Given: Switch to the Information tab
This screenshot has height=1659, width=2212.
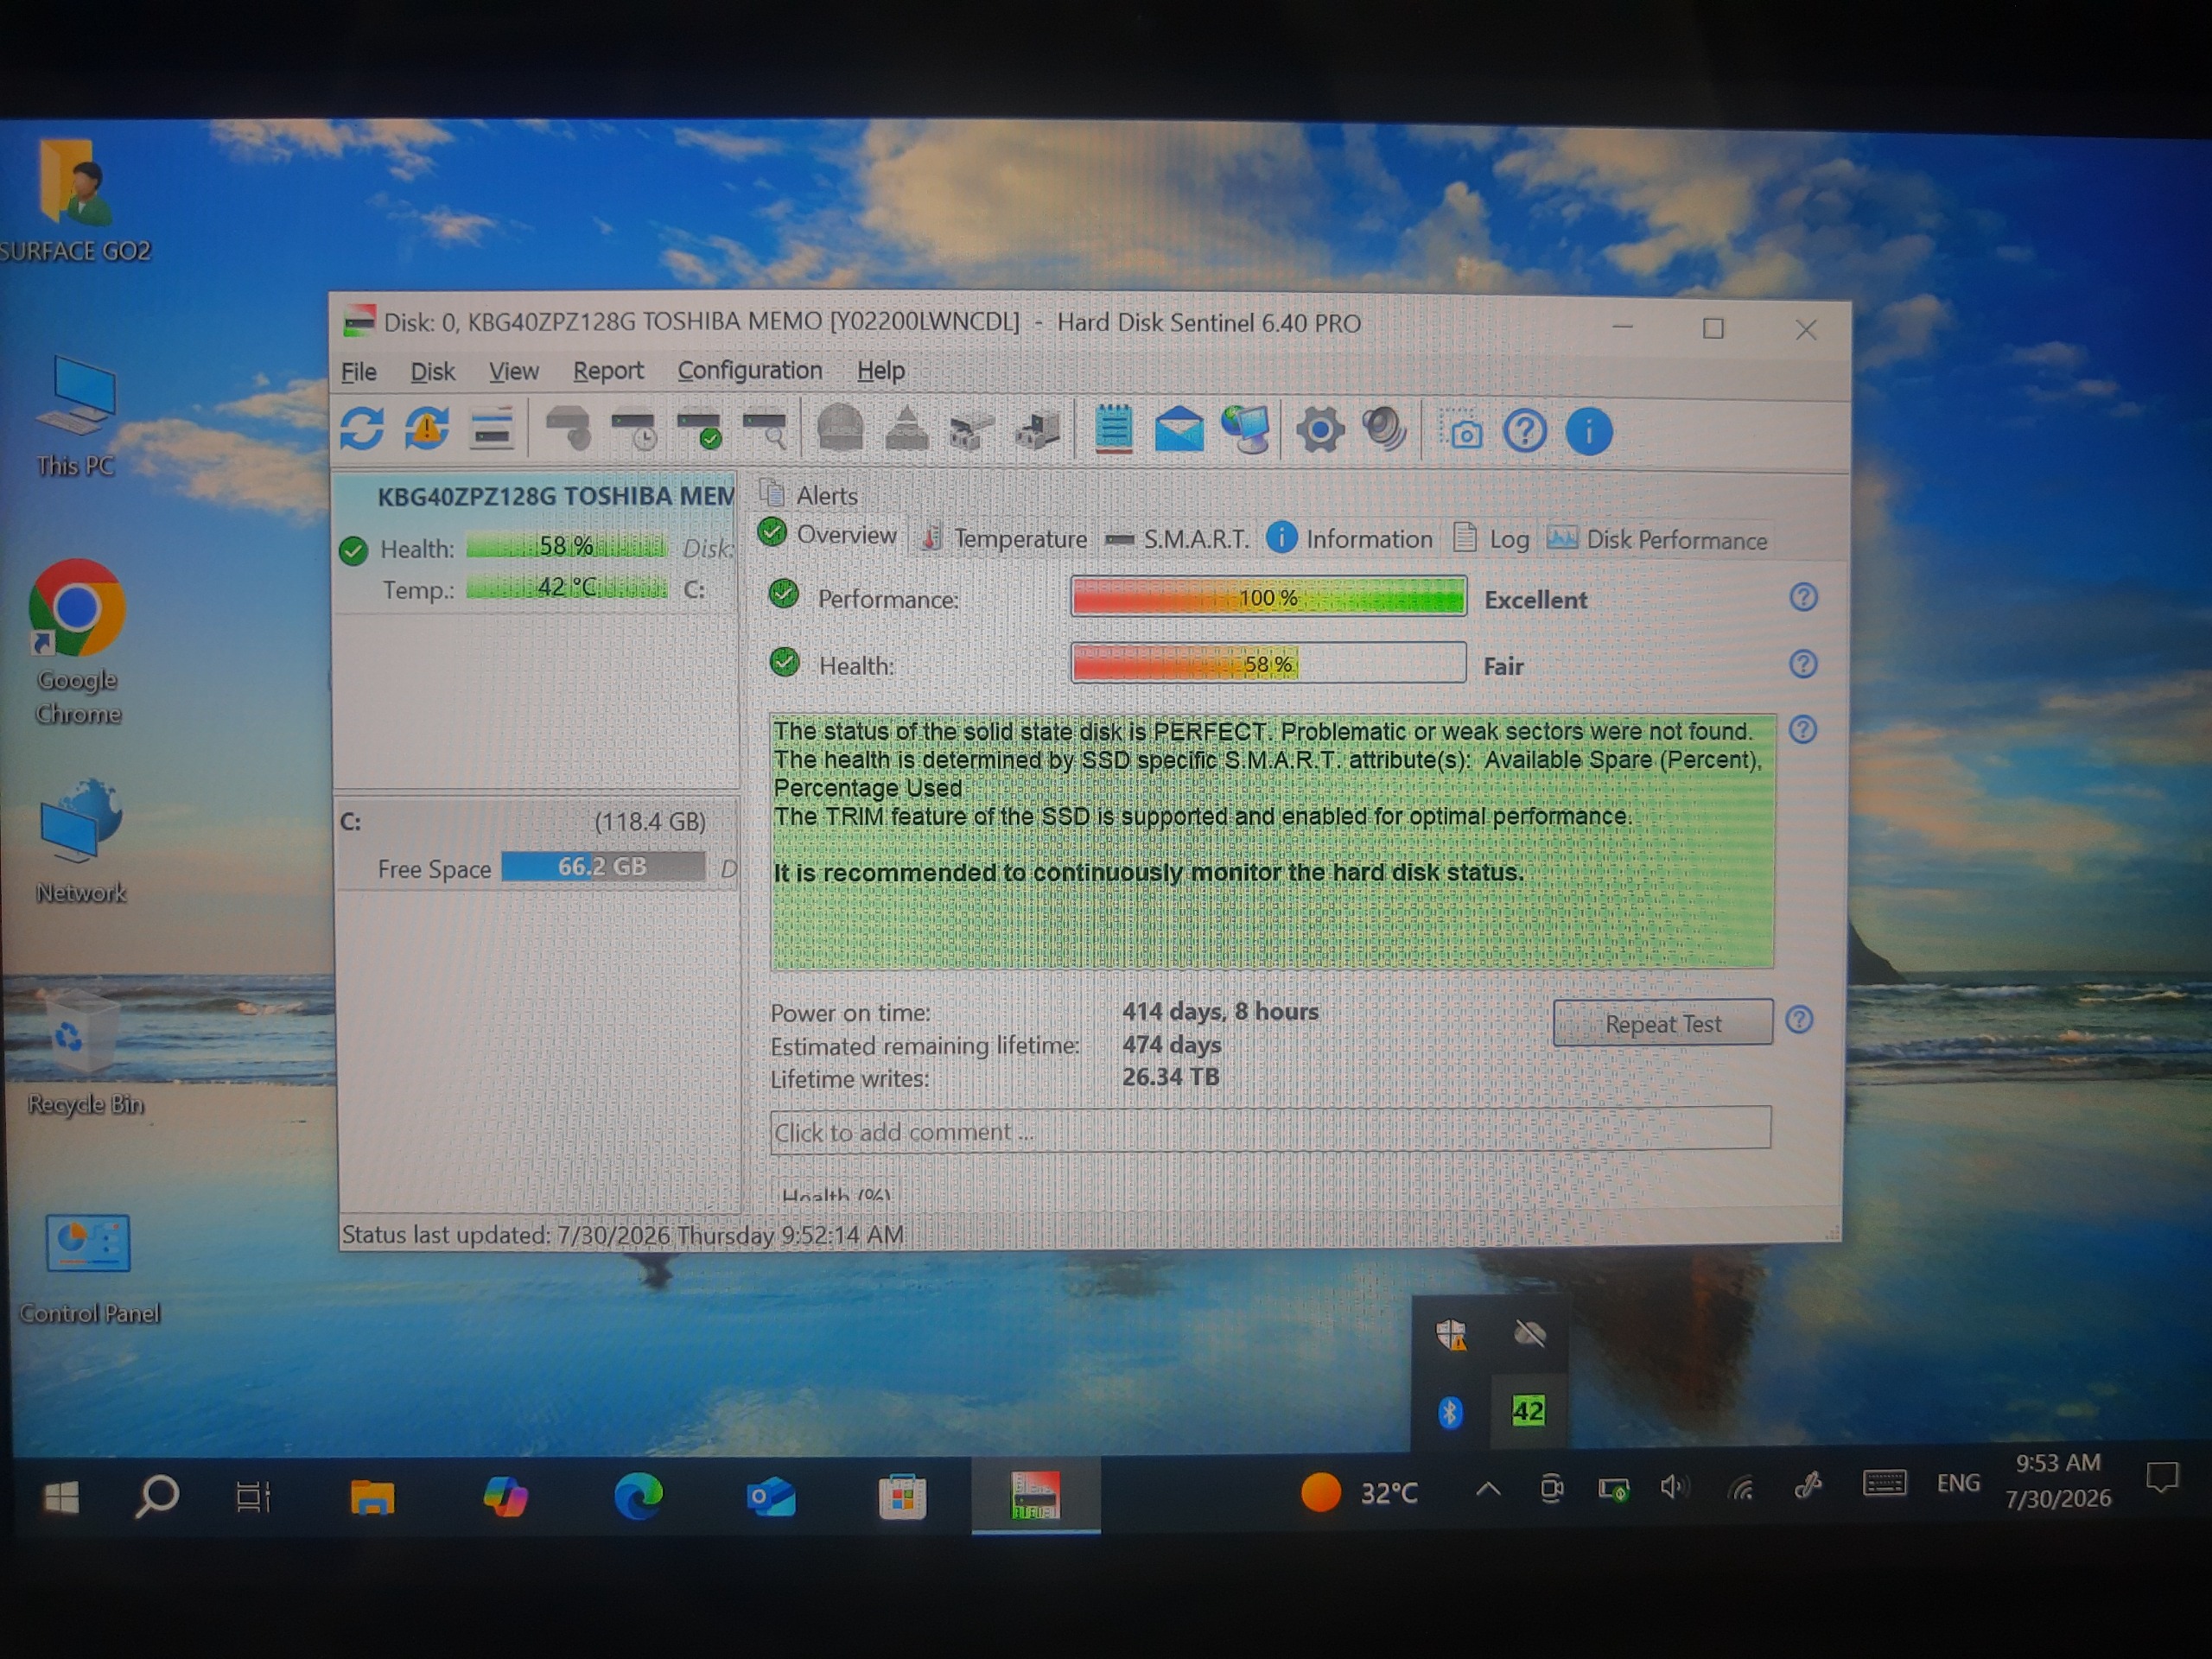Looking at the screenshot, I should point(1350,539).
